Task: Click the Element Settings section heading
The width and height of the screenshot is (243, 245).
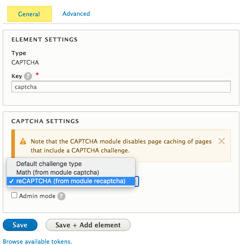Action: [x=45, y=40]
